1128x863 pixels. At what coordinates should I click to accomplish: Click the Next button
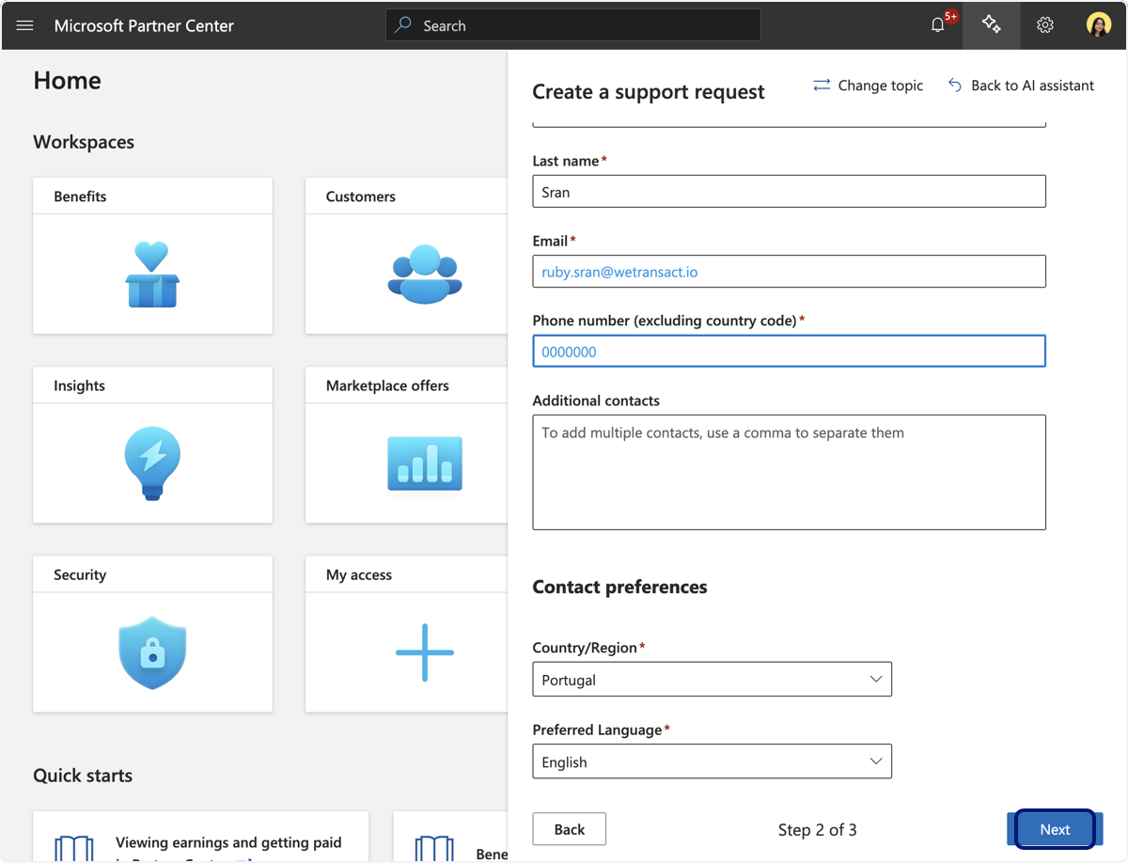pos(1055,829)
